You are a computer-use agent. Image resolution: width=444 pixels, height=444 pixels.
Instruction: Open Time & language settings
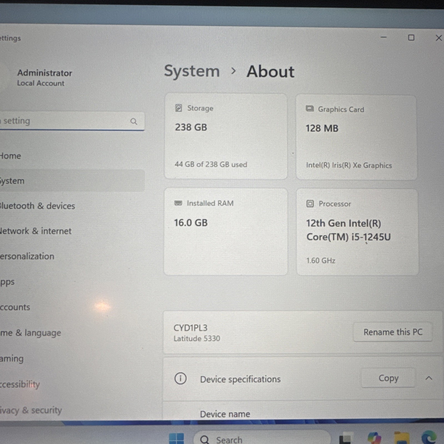72,332
